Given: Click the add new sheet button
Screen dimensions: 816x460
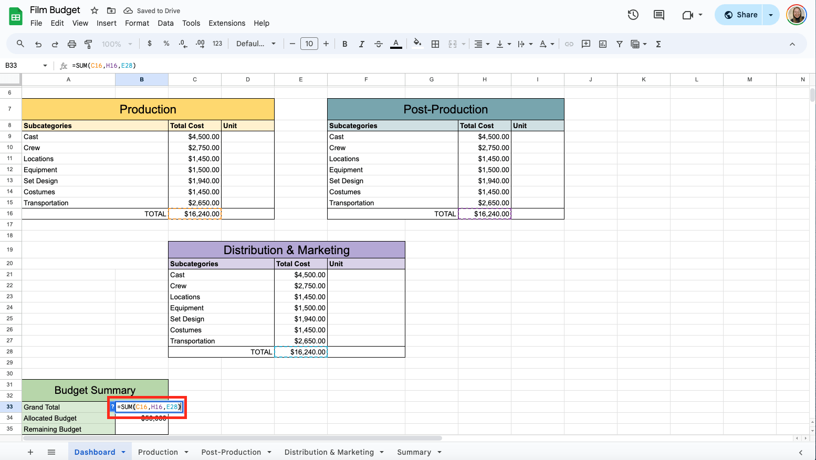Looking at the screenshot, I should pyautogui.click(x=30, y=452).
